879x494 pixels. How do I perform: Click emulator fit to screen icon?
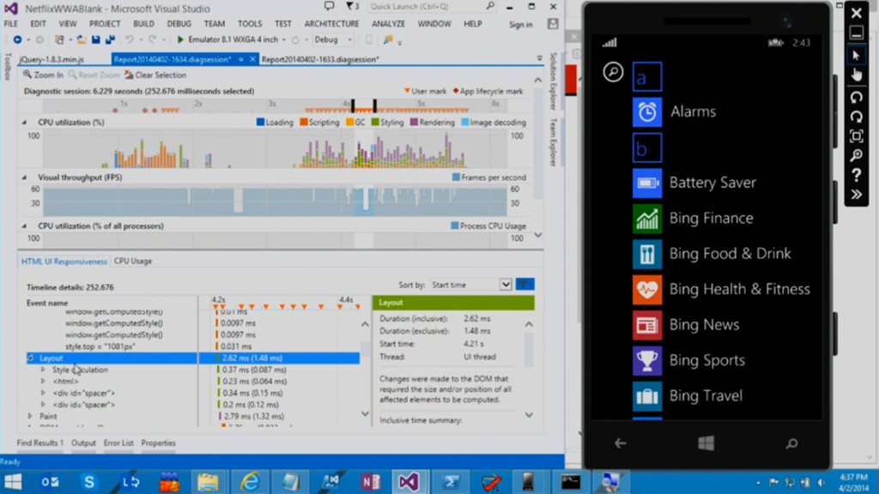pos(856,136)
